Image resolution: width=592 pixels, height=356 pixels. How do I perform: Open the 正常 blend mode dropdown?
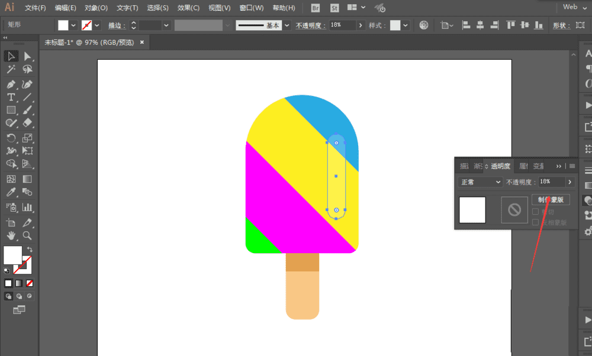pos(480,182)
